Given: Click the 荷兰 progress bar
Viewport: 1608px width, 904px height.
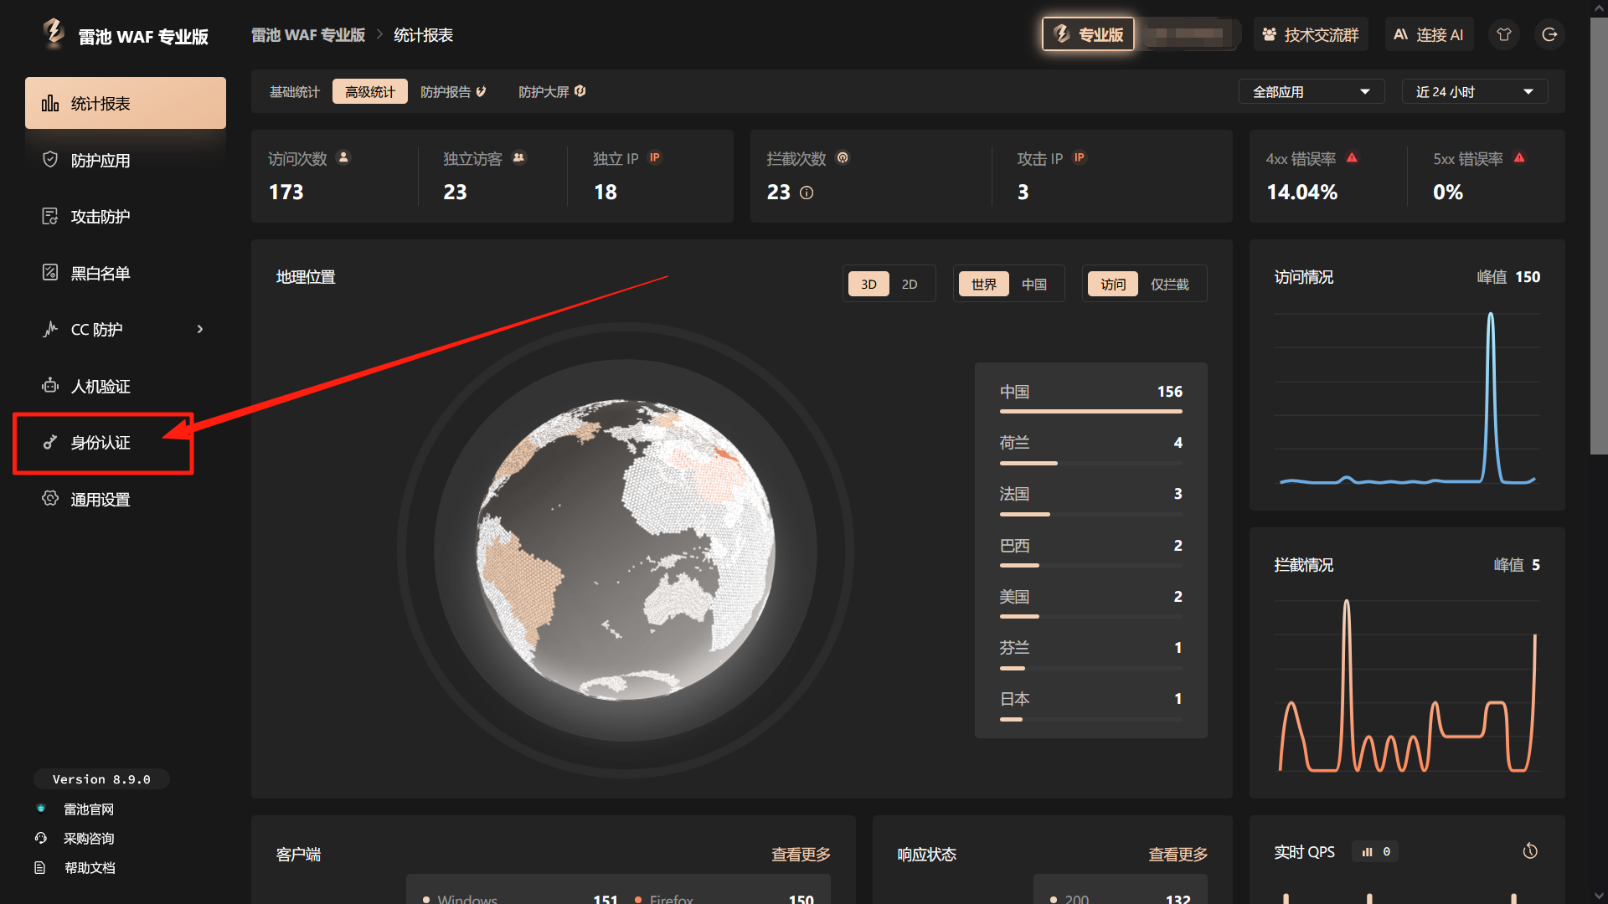Looking at the screenshot, I should 1091,463.
